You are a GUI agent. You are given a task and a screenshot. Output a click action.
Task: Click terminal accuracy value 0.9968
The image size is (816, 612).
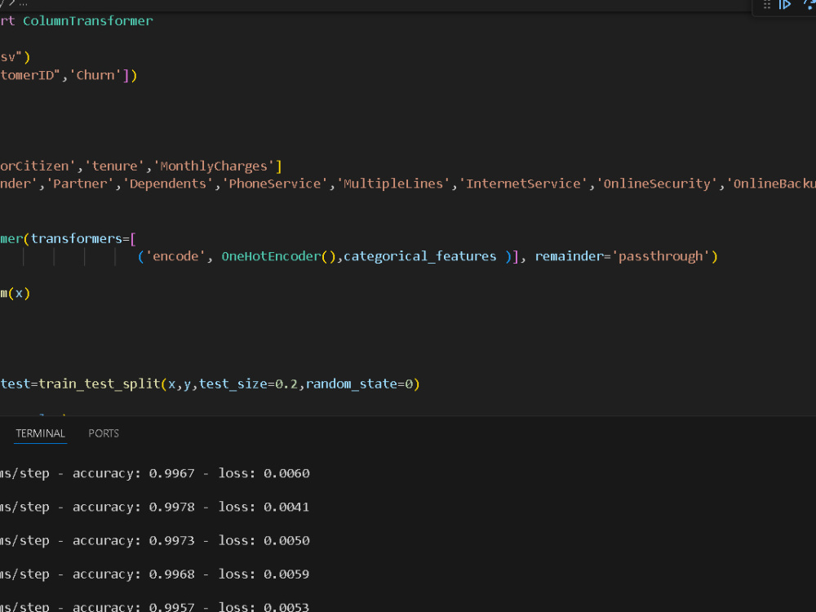(171, 574)
